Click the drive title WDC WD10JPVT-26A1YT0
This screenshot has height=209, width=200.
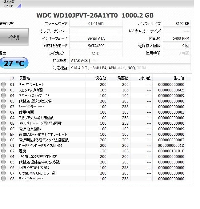(77, 15)
